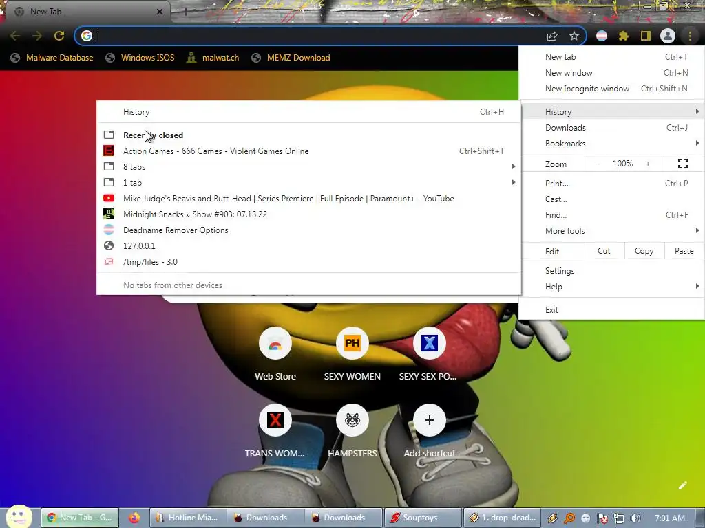This screenshot has height=528, width=705.
Task: Click the back navigation arrow
Action: tap(15, 36)
